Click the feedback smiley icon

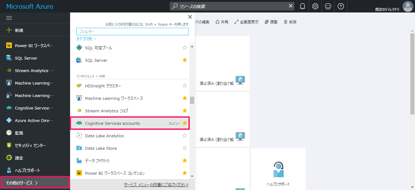pyautogui.click(x=328, y=6)
